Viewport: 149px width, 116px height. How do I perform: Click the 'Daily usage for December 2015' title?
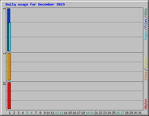pos(35,4)
